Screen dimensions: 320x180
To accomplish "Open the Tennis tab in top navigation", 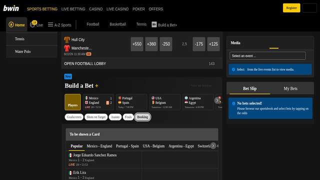I will [141, 24].
